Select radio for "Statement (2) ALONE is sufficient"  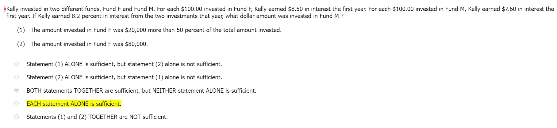click(17, 77)
